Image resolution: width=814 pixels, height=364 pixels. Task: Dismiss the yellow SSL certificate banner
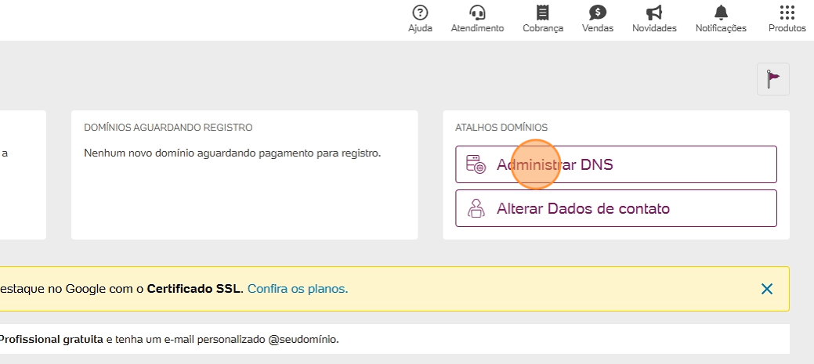pyautogui.click(x=767, y=289)
